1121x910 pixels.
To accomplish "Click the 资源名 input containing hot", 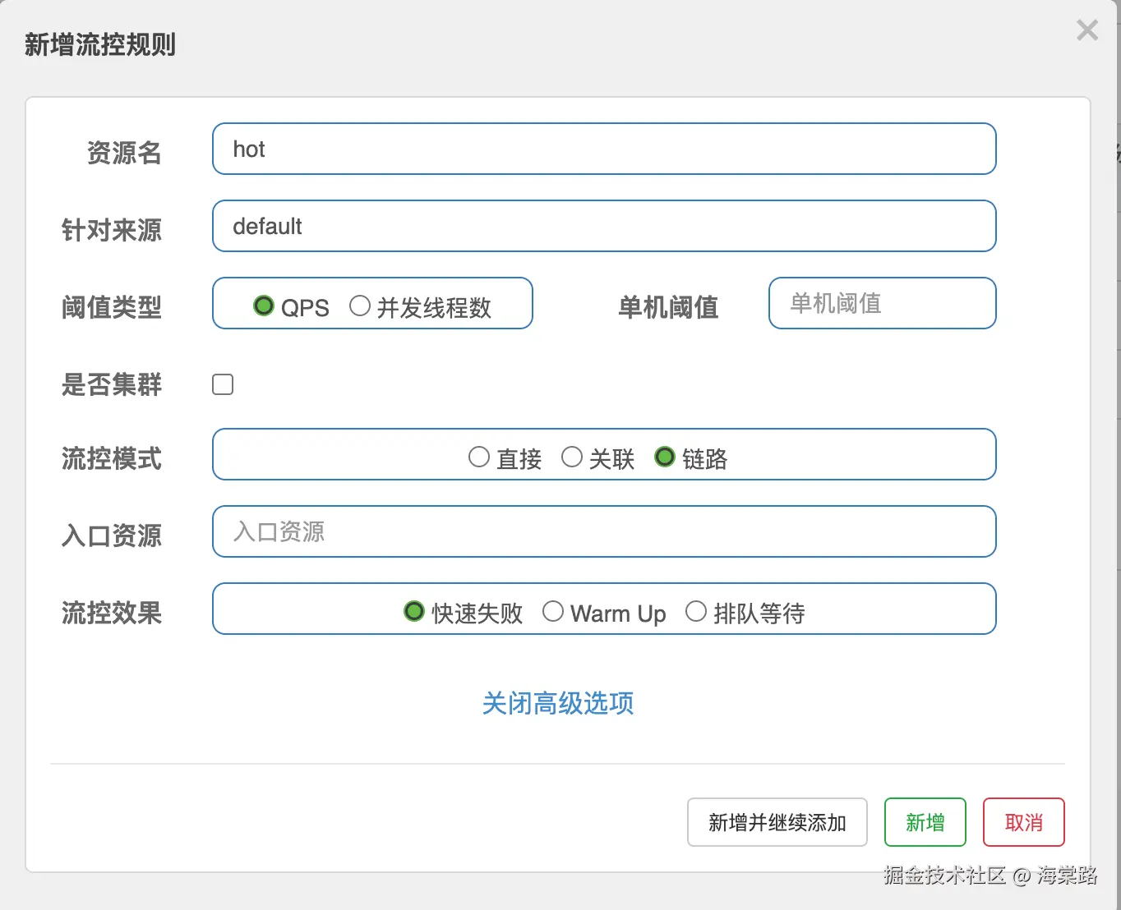I will pyautogui.click(x=604, y=149).
